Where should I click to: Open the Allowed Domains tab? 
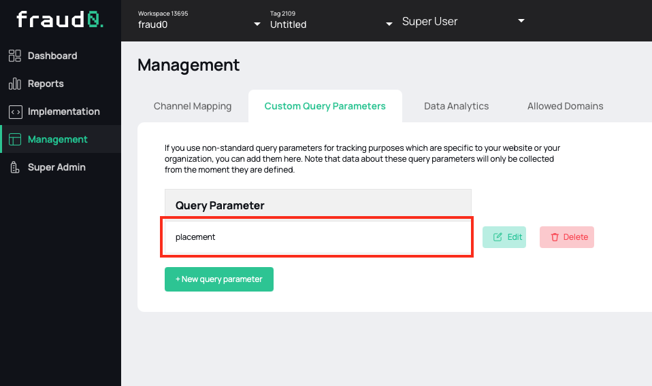[565, 106]
